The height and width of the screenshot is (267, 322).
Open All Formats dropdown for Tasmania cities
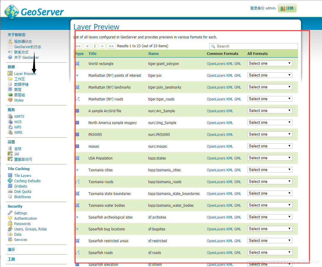[270, 170]
